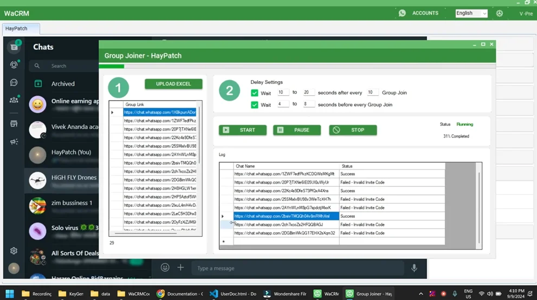Select first group link row 1XBkpunADor

pyautogui.click(x=160, y=112)
